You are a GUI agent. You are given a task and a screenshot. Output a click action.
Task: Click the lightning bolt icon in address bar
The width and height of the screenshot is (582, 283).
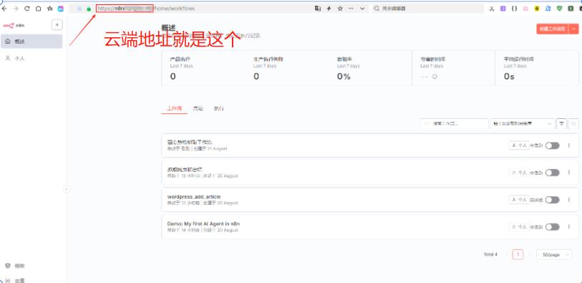(x=329, y=9)
